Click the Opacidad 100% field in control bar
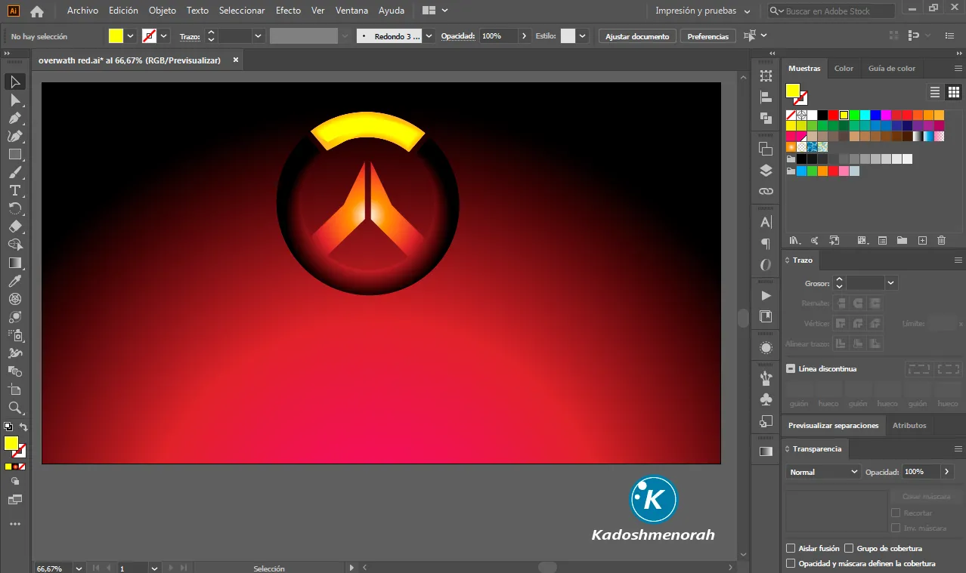 pos(498,35)
